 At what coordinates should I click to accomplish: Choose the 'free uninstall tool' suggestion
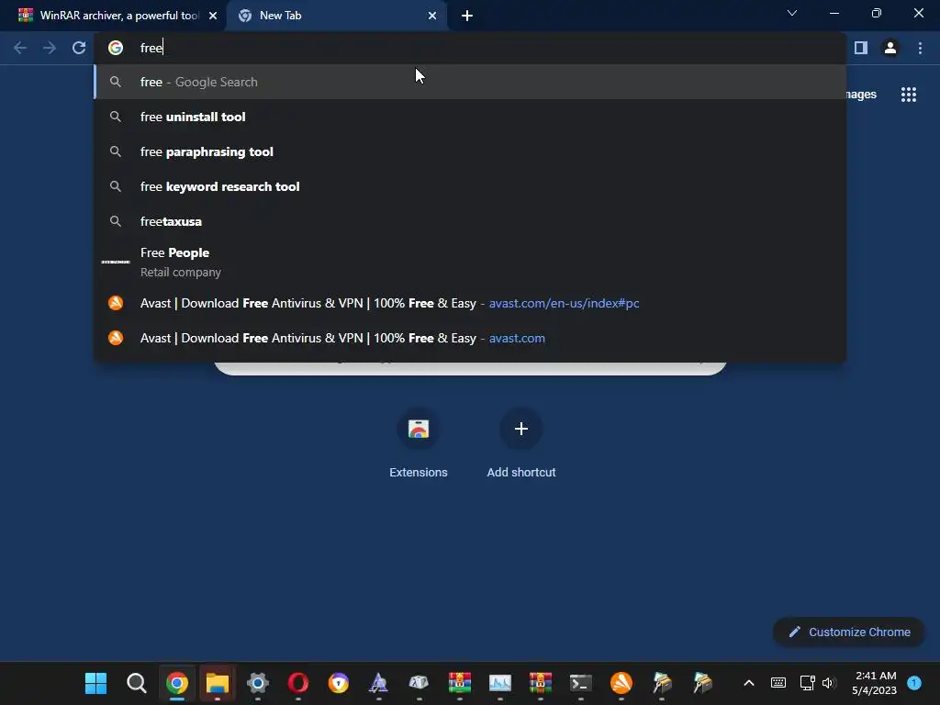click(x=470, y=117)
